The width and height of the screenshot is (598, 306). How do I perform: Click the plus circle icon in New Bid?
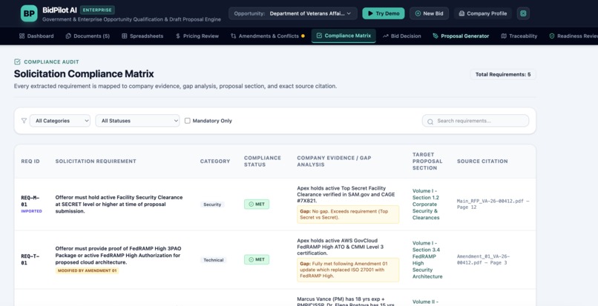point(418,13)
